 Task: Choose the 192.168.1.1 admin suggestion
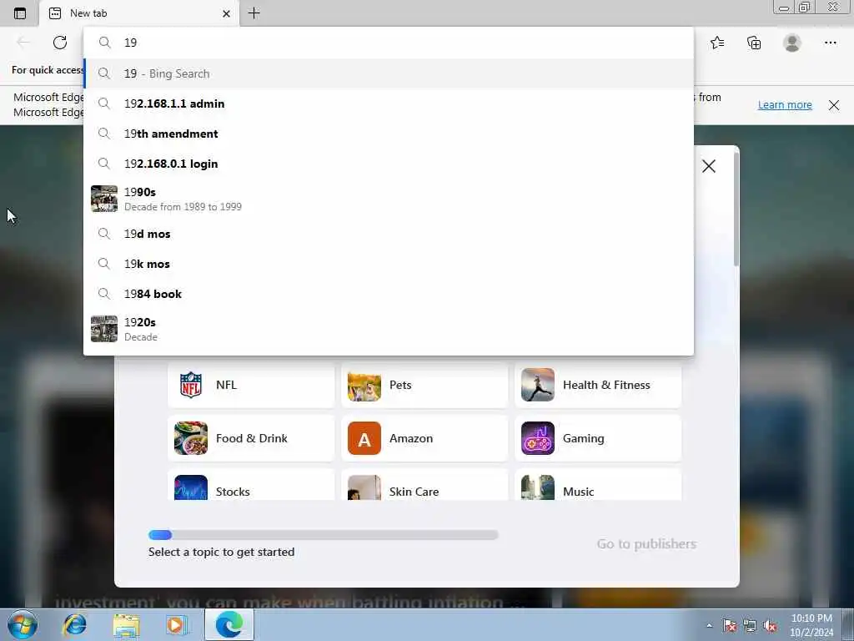tap(389, 103)
